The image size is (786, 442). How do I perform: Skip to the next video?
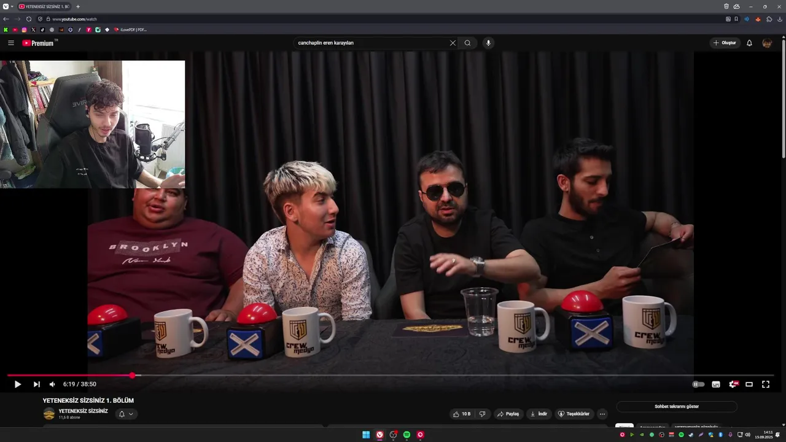tap(36, 384)
